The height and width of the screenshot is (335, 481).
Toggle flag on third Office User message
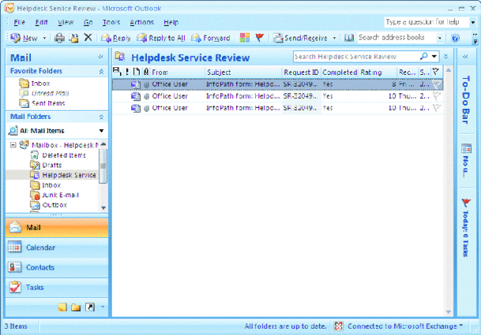click(437, 108)
